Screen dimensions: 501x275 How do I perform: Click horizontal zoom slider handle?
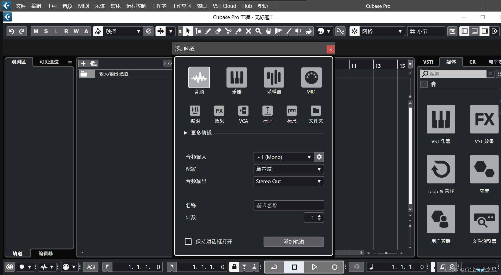386,253
